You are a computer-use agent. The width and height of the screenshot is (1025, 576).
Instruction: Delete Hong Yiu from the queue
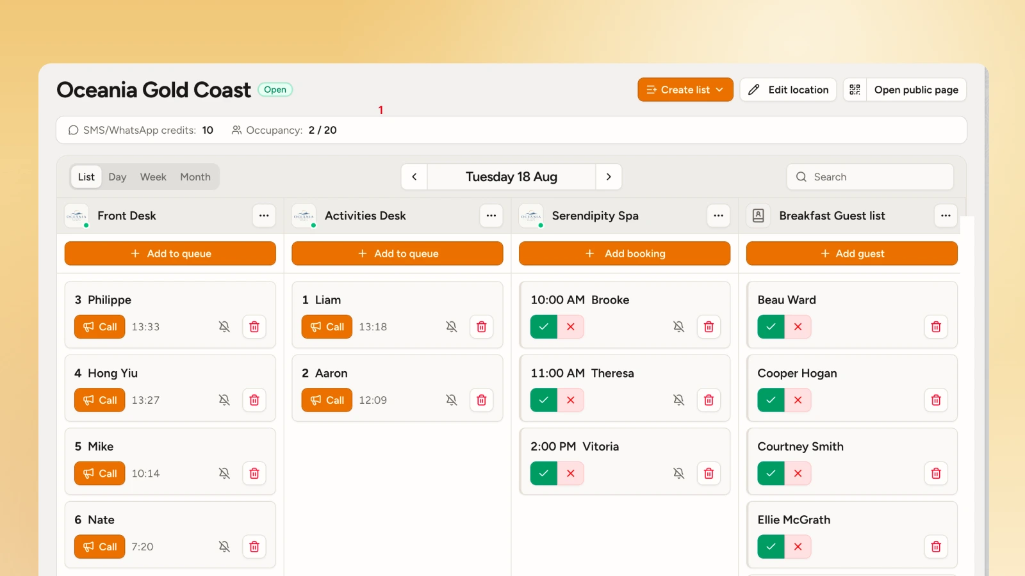click(x=254, y=400)
